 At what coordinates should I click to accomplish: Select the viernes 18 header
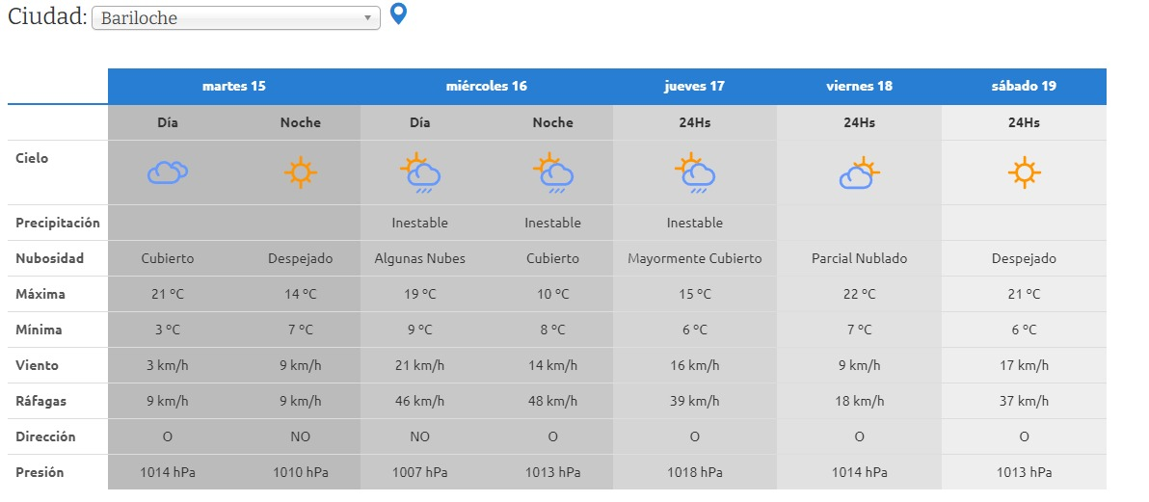859,86
